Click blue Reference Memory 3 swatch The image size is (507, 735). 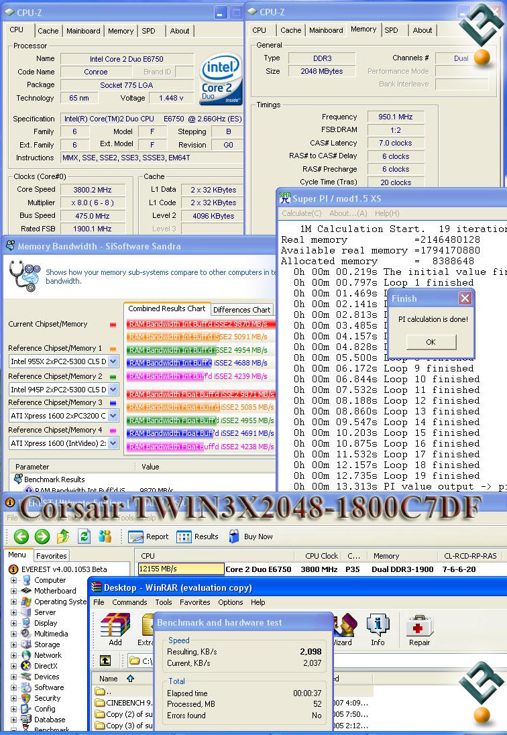pos(113,403)
